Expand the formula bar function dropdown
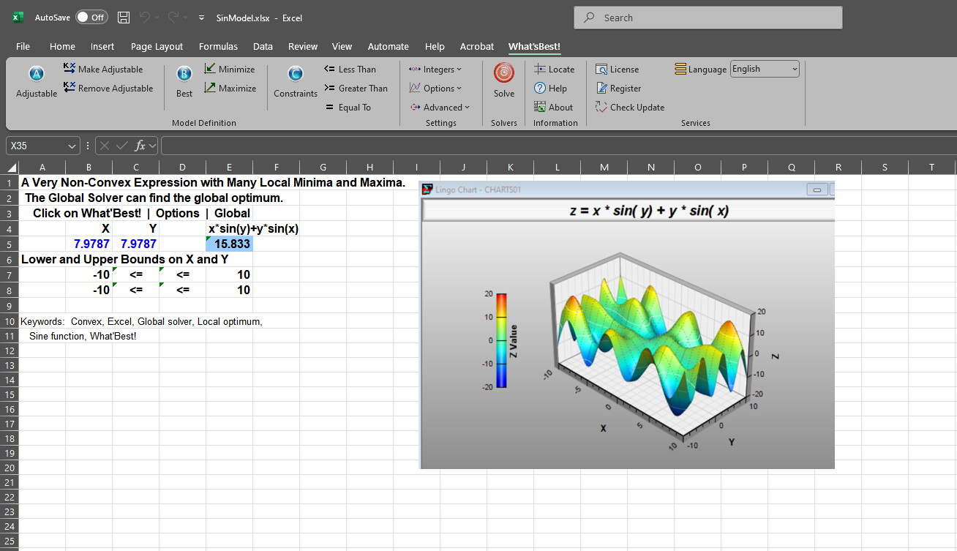The height and width of the screenshot is (551, 957). [x=153, y=146]
